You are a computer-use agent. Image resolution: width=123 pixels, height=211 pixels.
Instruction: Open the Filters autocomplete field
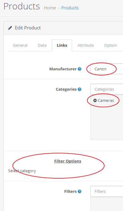tap(107, 191)
